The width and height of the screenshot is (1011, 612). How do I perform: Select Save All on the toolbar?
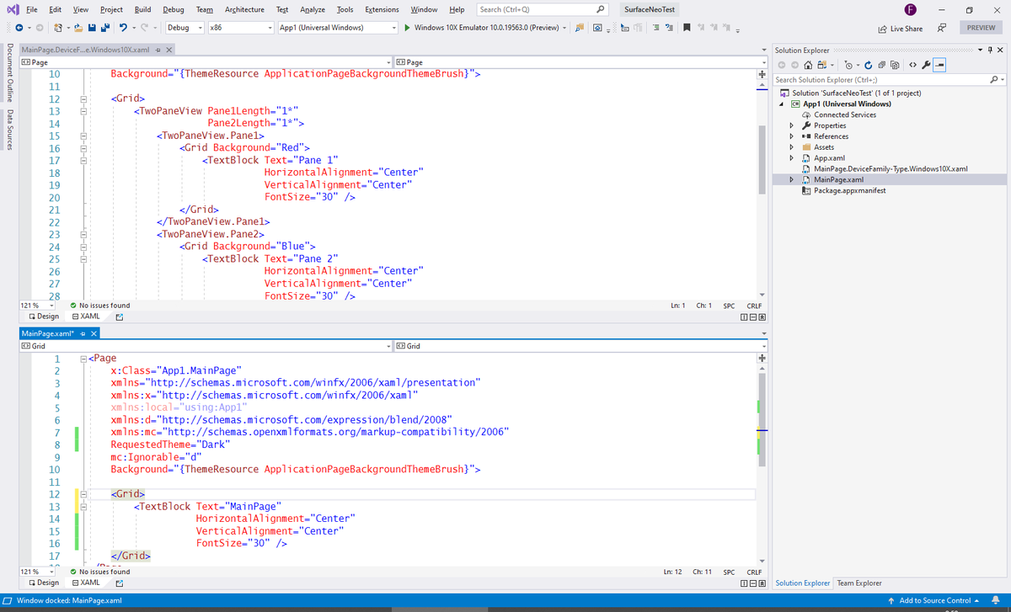[x=104, y=27]
